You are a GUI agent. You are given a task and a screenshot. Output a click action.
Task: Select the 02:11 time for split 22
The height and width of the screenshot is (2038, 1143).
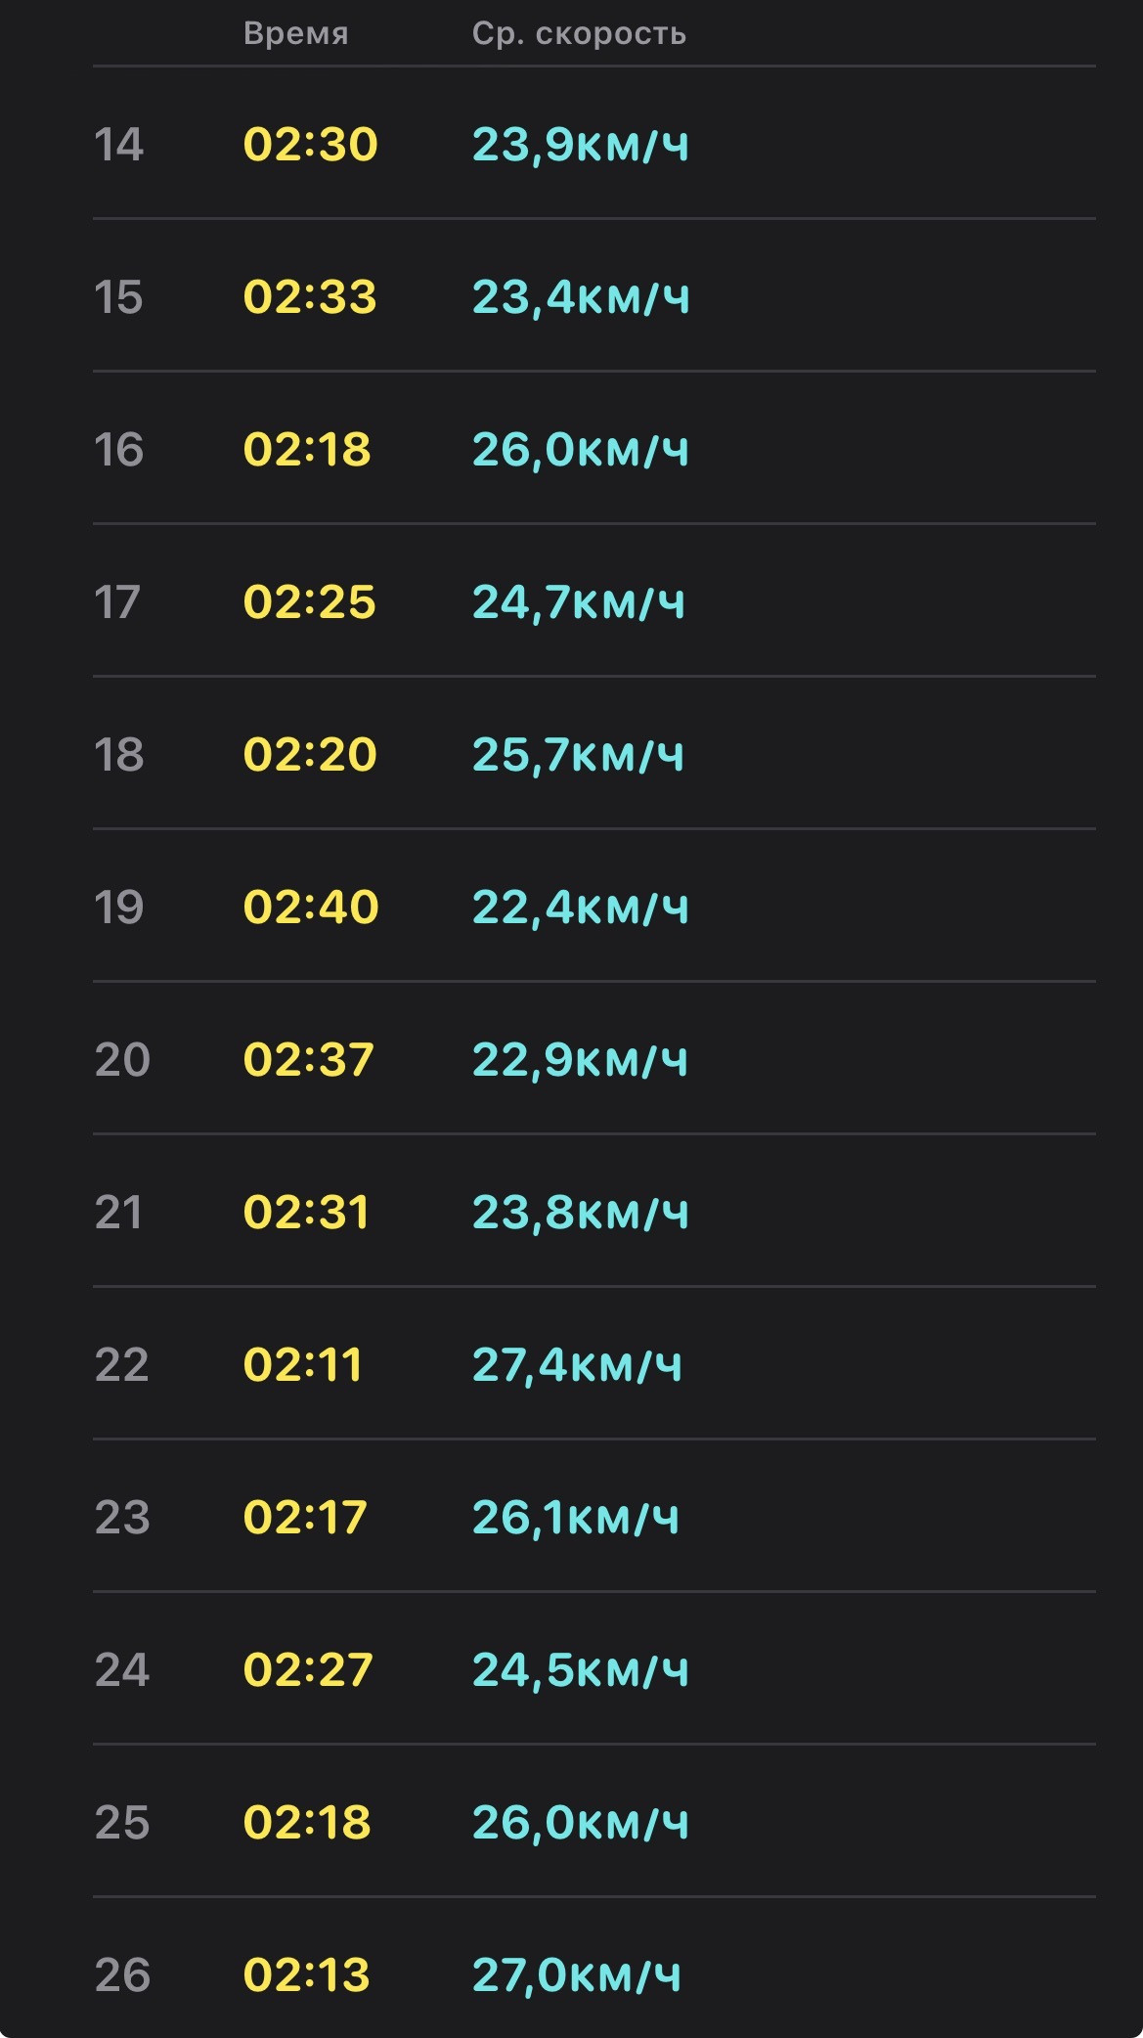tap(303, 1365)
